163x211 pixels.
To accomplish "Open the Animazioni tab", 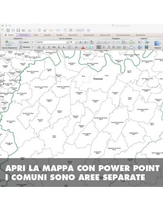I will click(105, 35).
